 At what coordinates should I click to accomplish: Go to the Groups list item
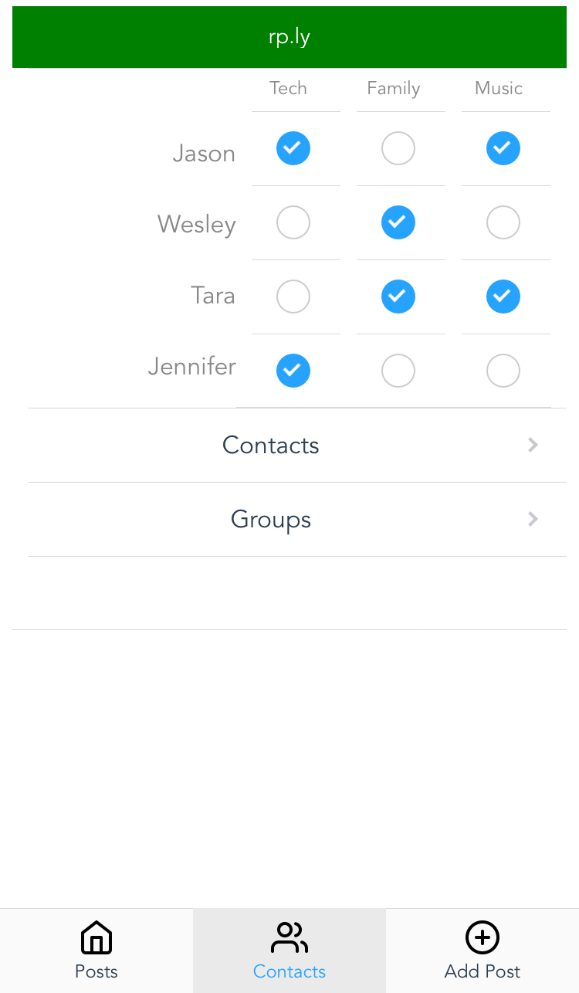(x=271, y=519)
